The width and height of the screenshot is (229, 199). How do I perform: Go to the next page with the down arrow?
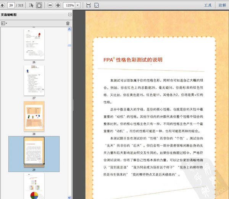click(x=3, y=5)
